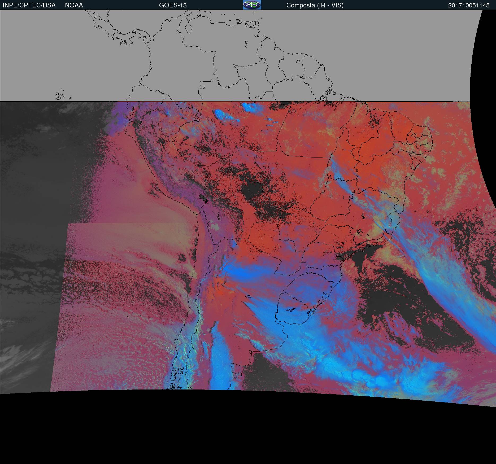Screen dimensions: 496x464
Task: Click the NOAA label in the header
Action: point(74,5)
